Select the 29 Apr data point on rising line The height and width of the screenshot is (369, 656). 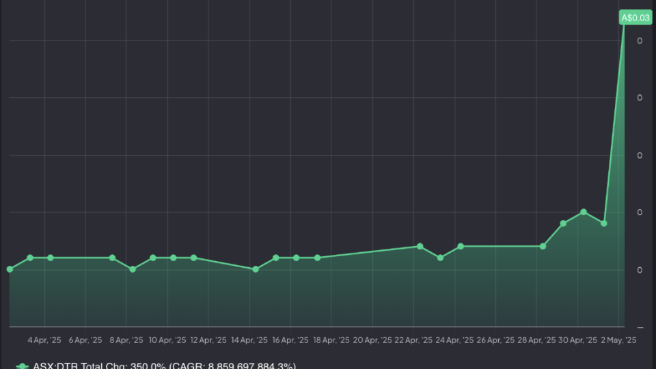[563, 223]
